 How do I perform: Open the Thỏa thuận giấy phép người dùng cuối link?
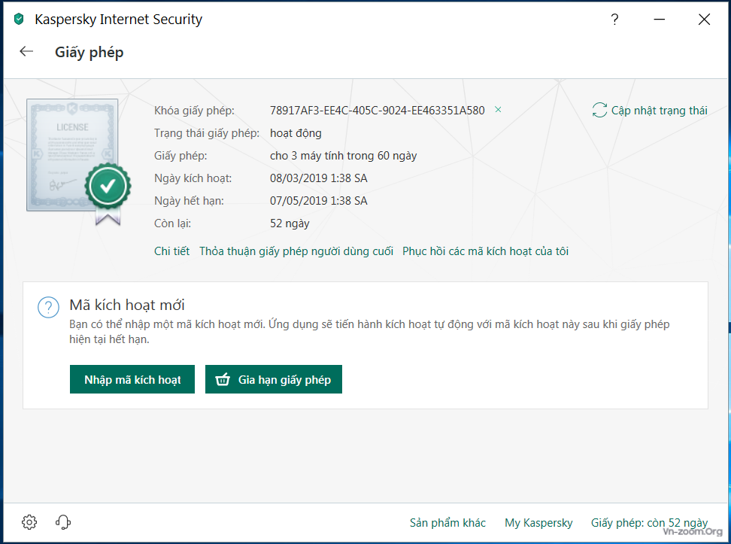296,251
